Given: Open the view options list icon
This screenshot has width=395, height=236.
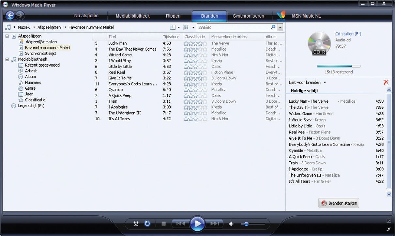Looking at the screenshot, I should [186, 27].
